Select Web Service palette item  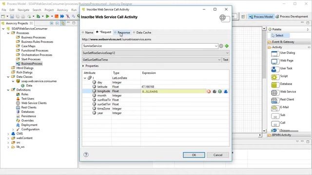[284, 92]
